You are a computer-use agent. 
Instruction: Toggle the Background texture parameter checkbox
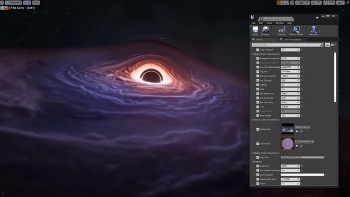pos(258,129)
